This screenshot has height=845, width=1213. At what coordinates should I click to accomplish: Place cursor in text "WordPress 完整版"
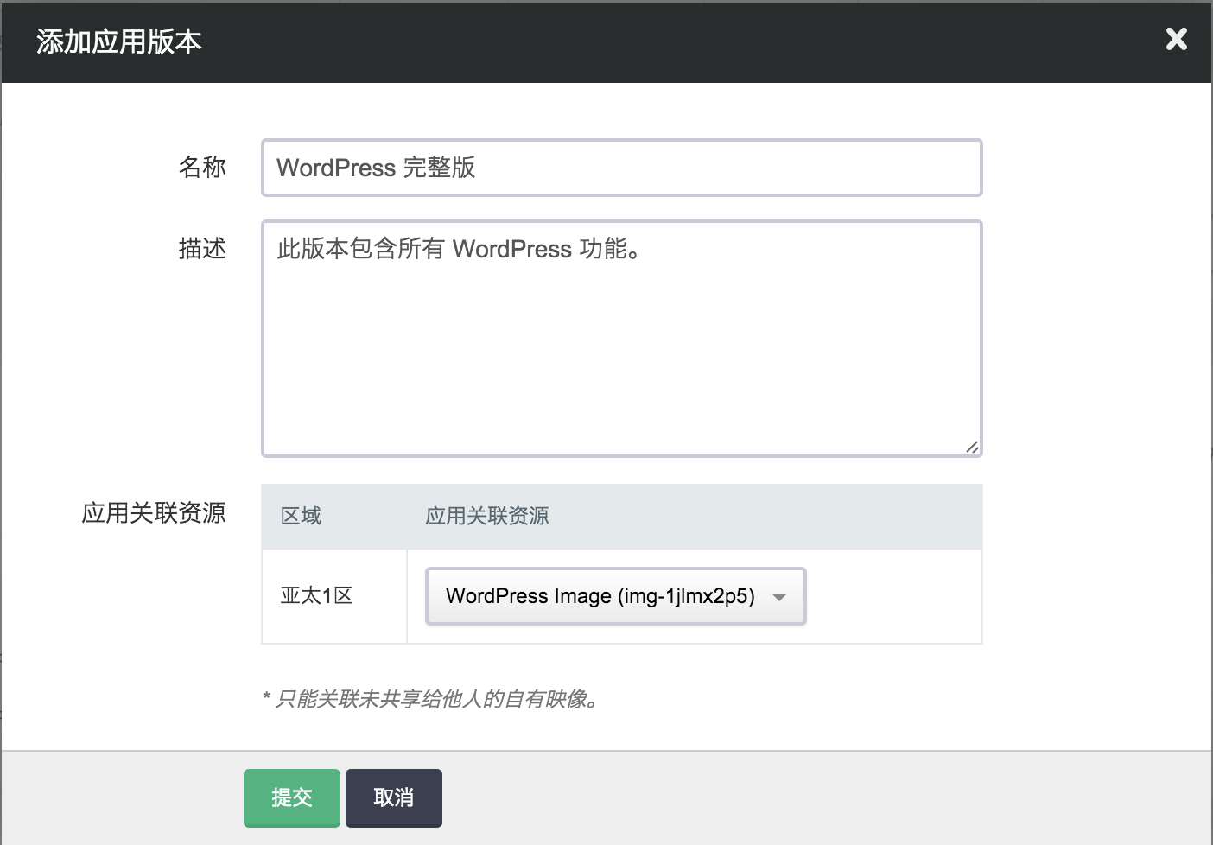tap(376, 168)
